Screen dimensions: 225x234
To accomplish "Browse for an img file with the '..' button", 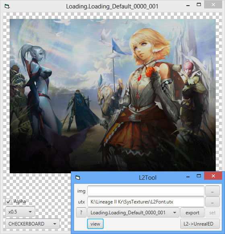I will click(x=212, y=191).
